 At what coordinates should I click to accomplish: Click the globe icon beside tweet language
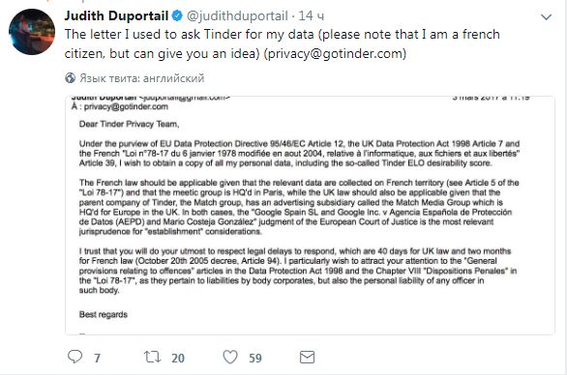pyautogui.click(x=71, y=77)
